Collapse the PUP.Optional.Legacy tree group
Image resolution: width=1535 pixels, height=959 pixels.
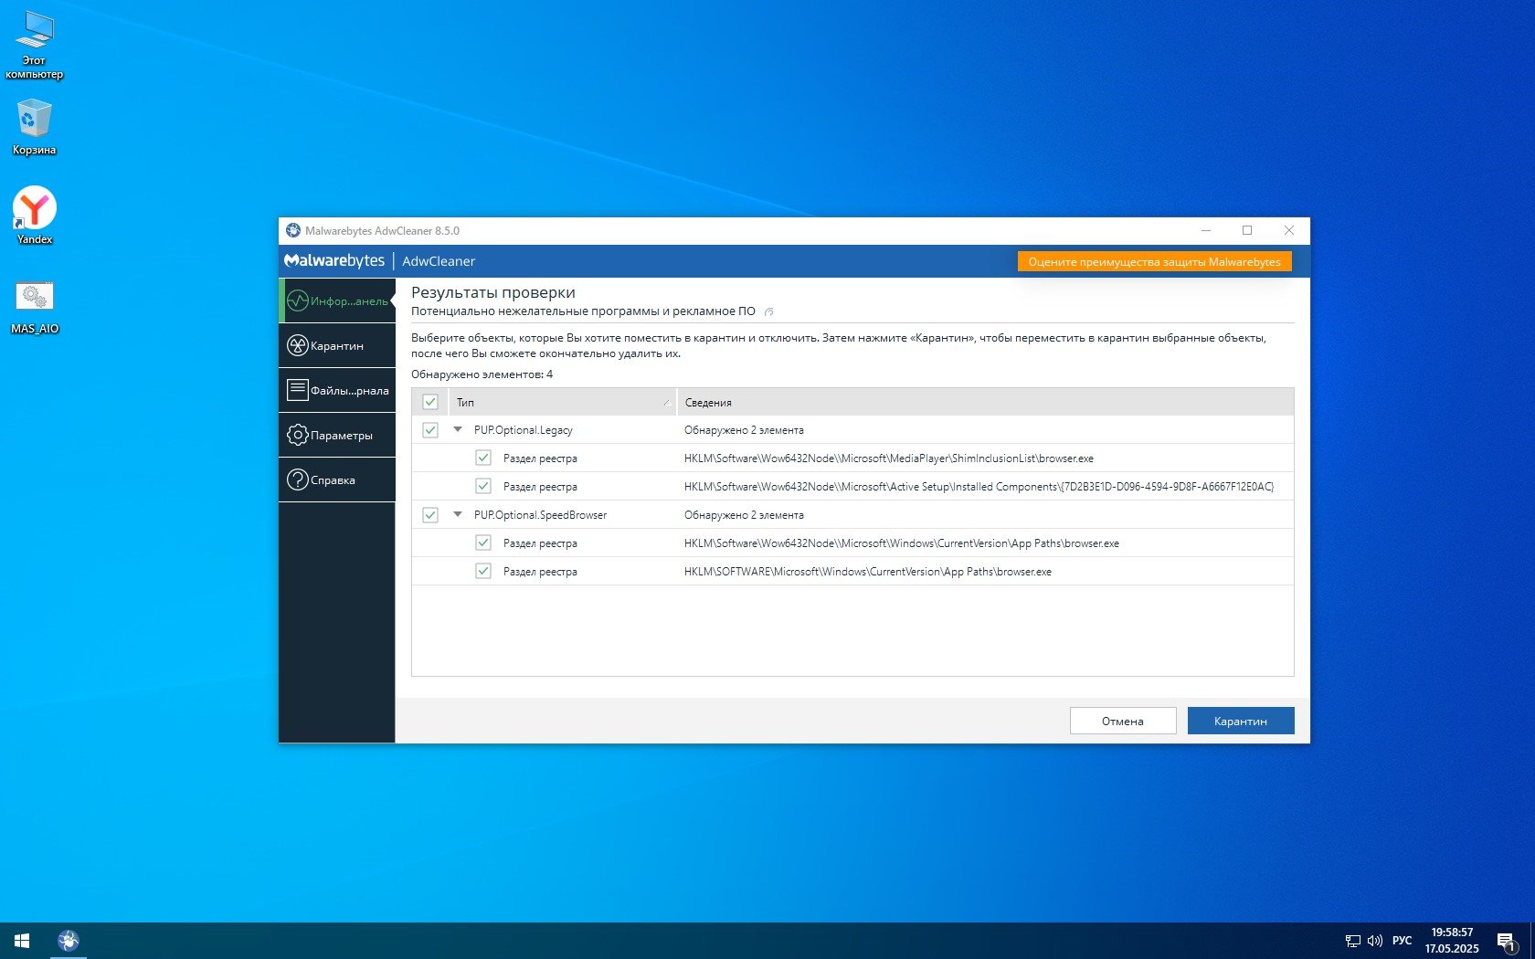point(458,429)
